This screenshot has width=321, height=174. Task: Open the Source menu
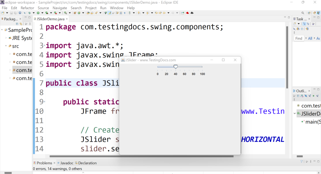(43, 8)
